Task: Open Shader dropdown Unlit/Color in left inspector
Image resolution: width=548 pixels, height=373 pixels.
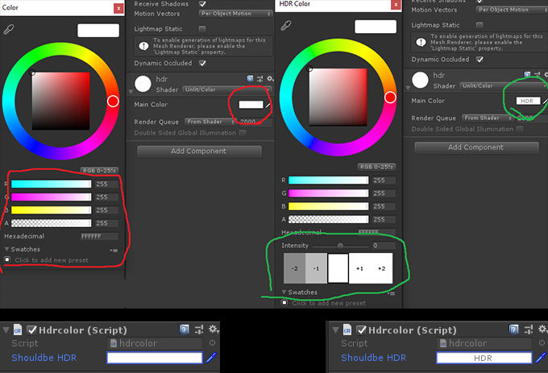Action: point(226,89)
